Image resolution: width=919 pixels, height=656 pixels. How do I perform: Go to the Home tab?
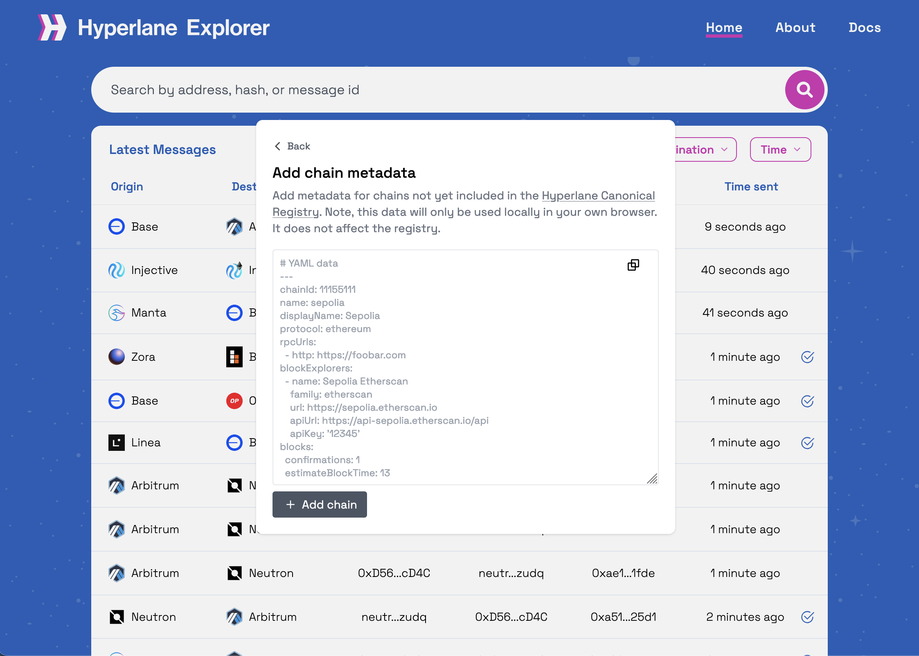(x=724, y=27)
